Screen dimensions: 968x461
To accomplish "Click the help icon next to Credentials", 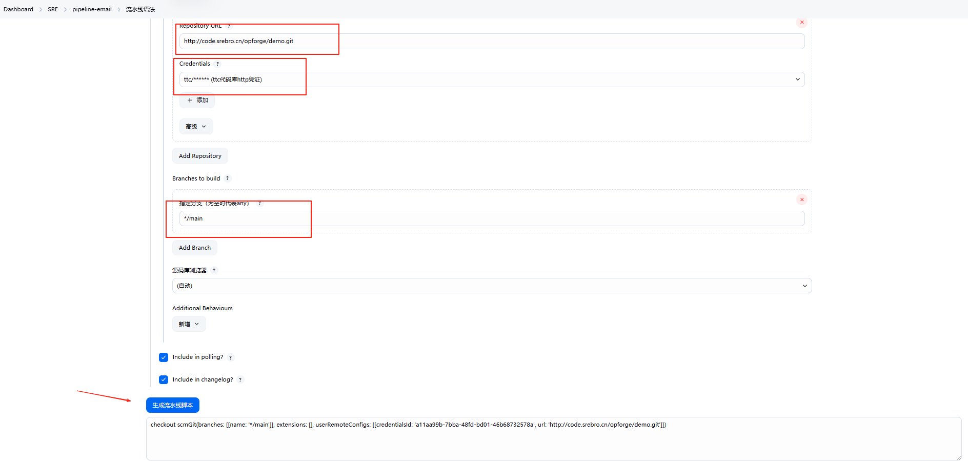I will [x=218, y=64].
